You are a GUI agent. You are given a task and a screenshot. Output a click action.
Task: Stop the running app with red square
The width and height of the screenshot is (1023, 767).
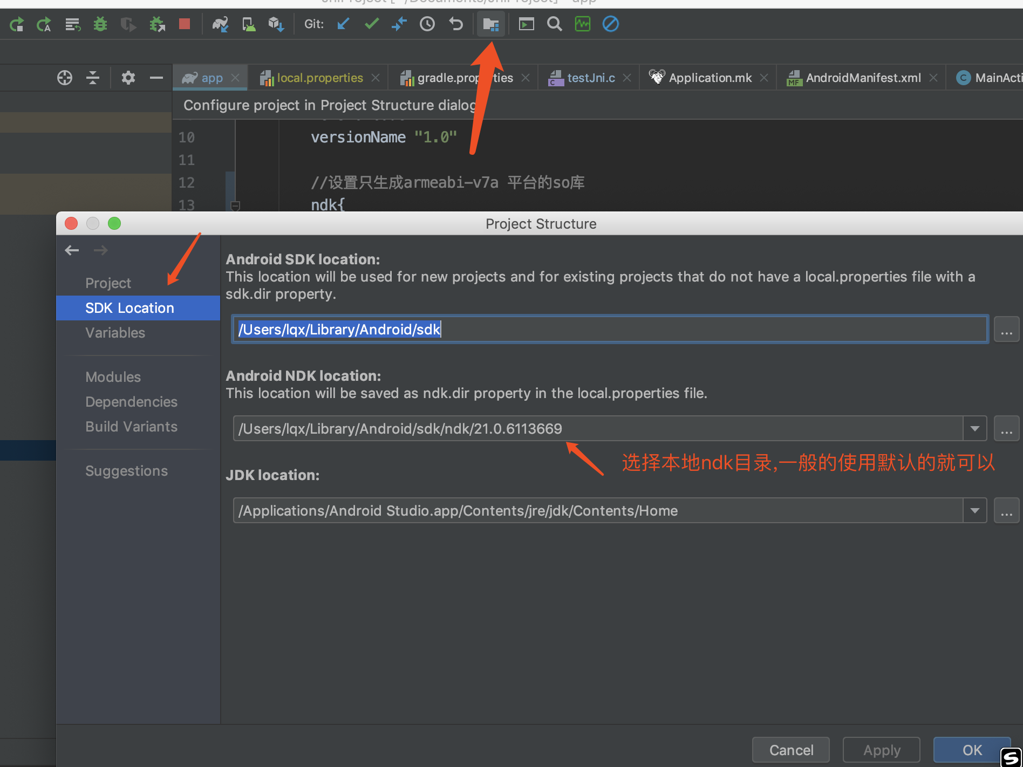tap(185, 24)
